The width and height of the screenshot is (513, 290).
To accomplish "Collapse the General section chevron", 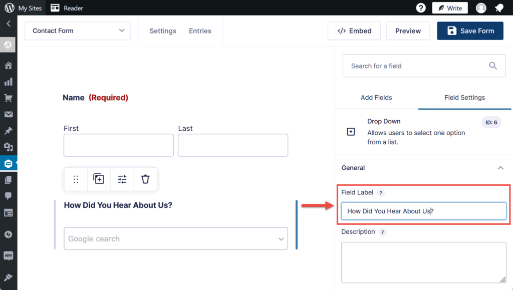I will click(x=500, y=168).
